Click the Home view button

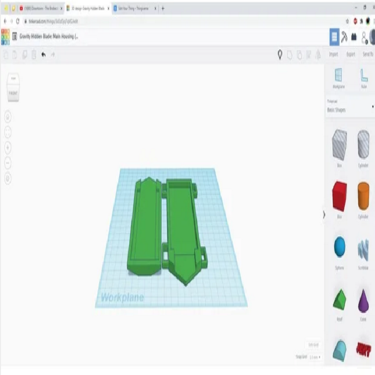tap(8, 117)
